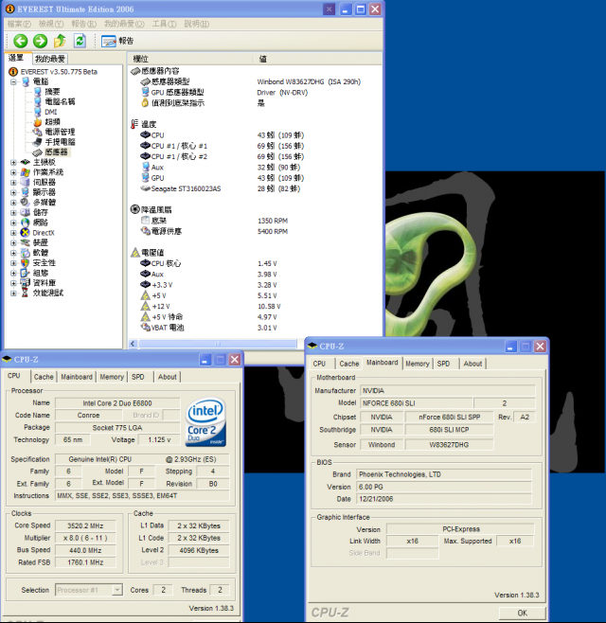This screenshot has height=623, width=606.
Task: Click the 資料庫 database icon
Action: click(25, 283)
